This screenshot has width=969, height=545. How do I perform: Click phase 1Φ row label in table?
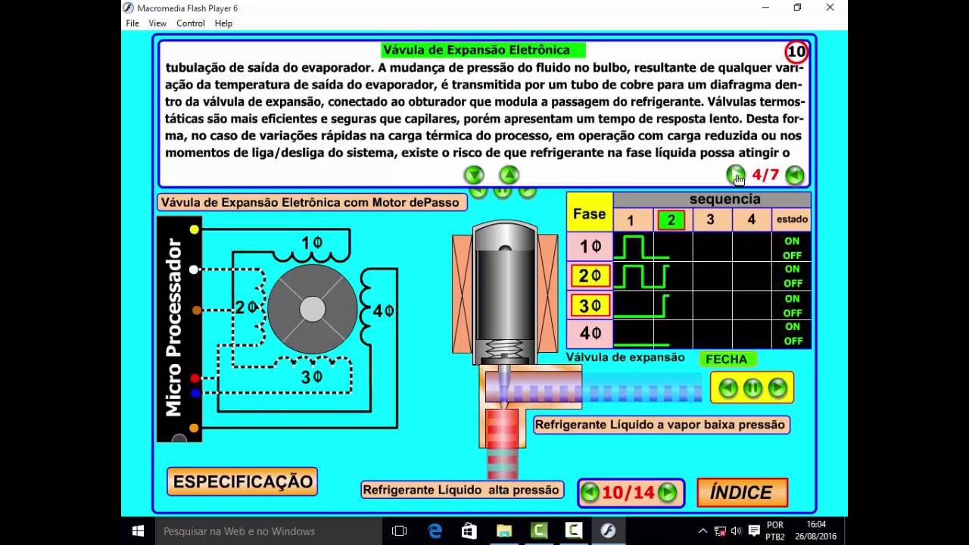(590, 248)
